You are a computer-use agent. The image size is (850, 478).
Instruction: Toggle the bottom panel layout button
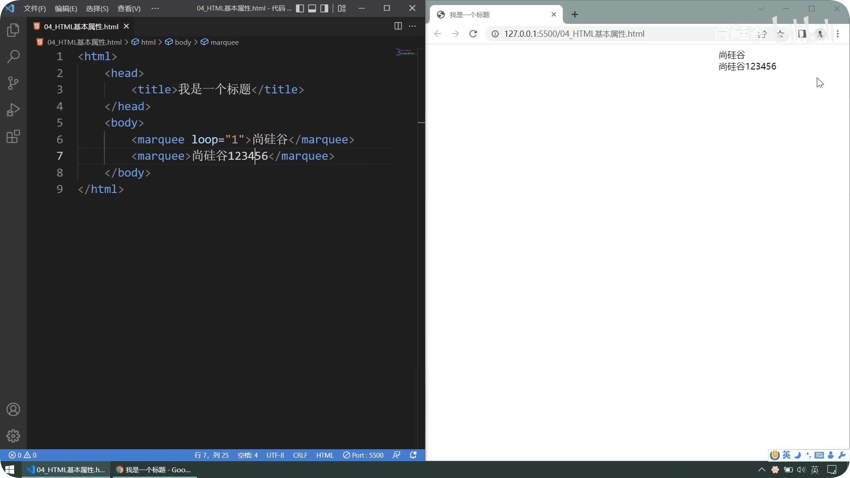(x=312, y=8)
